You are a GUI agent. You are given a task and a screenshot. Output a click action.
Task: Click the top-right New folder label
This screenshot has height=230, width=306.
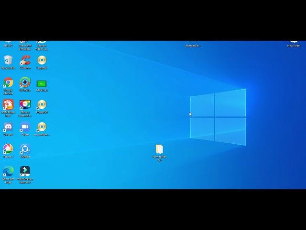tap(294, 46)
